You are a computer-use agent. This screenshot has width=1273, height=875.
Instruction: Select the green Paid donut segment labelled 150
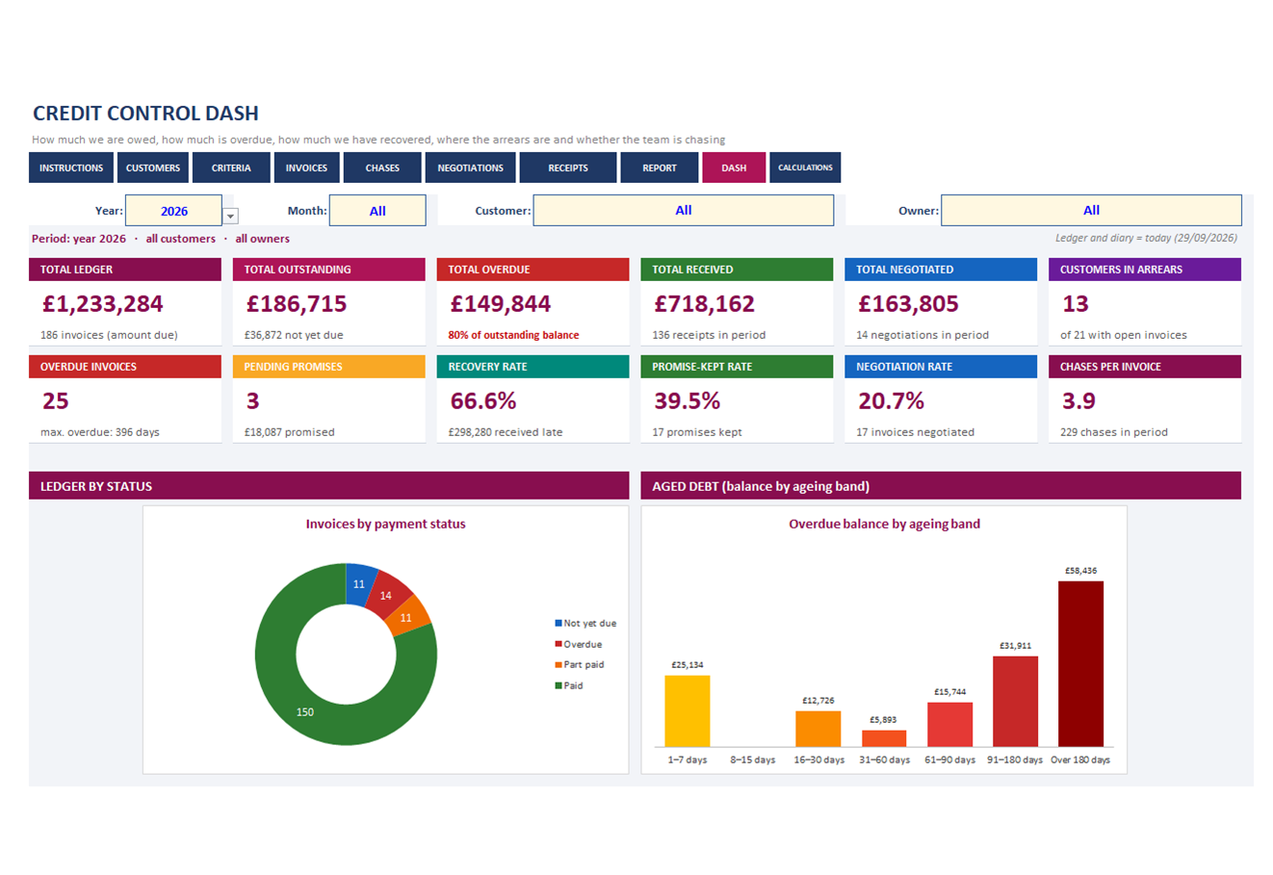(x=305, y=712)
